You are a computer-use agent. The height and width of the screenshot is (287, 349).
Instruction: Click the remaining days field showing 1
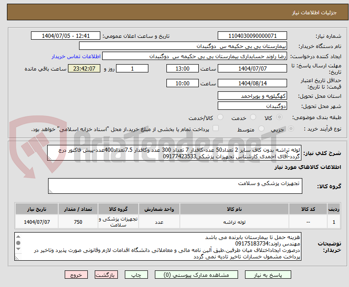[132, 68]
